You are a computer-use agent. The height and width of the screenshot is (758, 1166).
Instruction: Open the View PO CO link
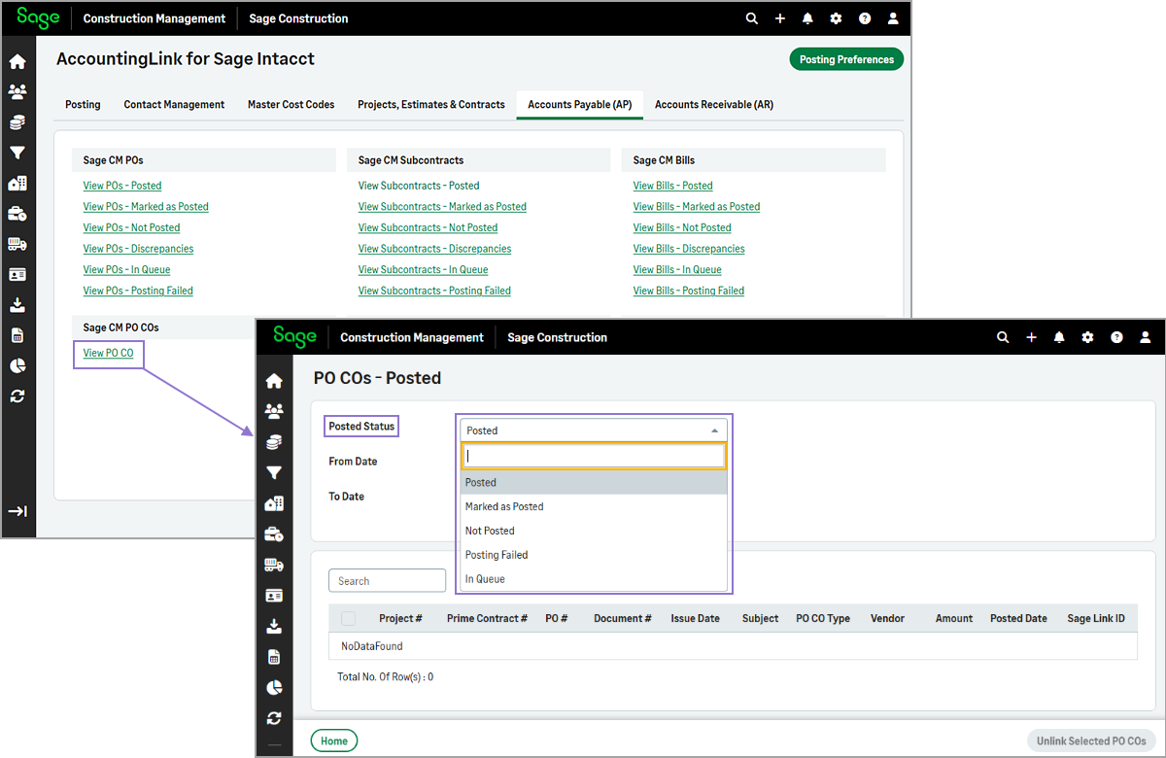(x=109, y=353)
